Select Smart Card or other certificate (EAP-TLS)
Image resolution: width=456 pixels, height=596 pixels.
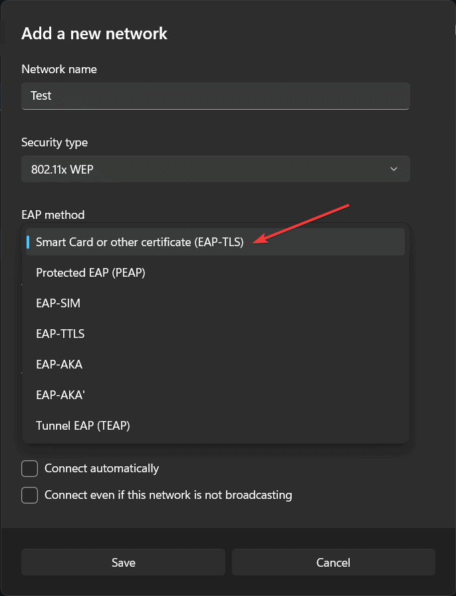[x=215, y=241]
